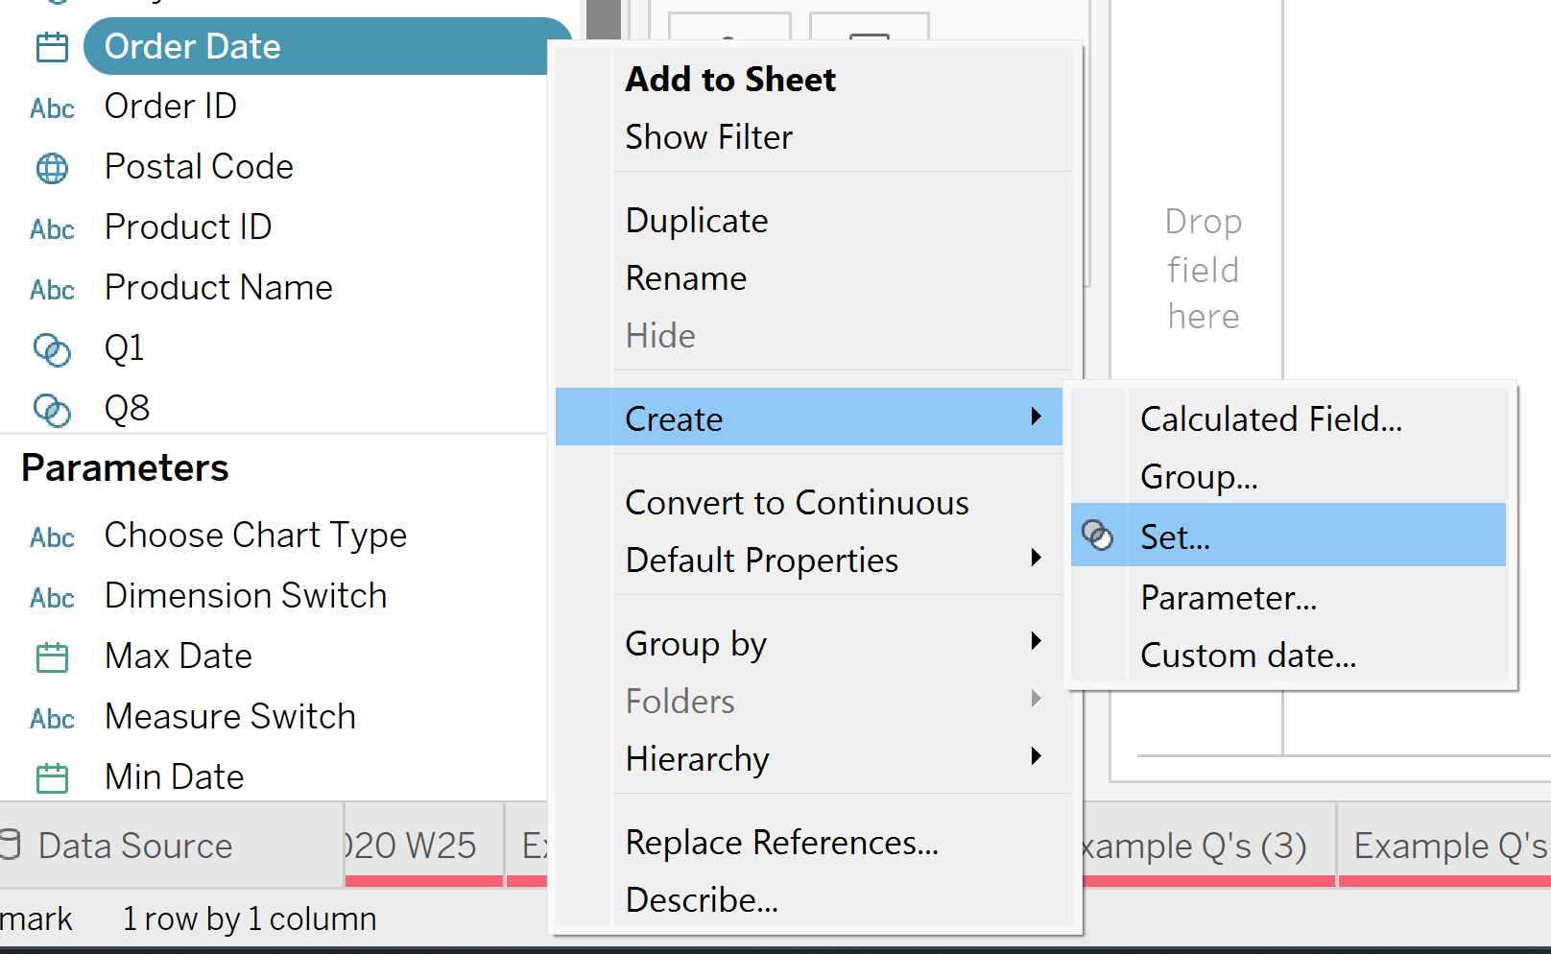Click the calendar icon beside Min Date
This screenshot has width=1551, height=954.
point(52,778)
